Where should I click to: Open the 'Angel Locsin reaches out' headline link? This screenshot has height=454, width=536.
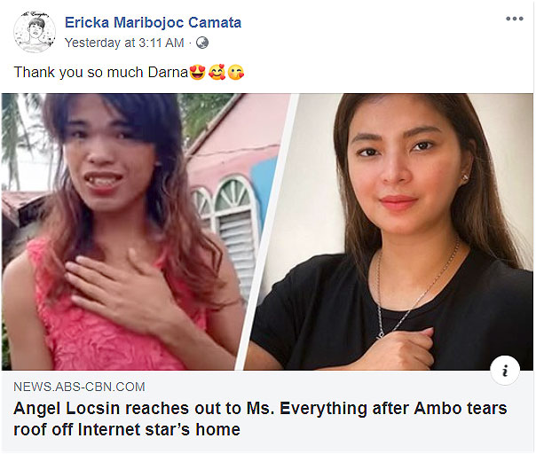point(260,419)
